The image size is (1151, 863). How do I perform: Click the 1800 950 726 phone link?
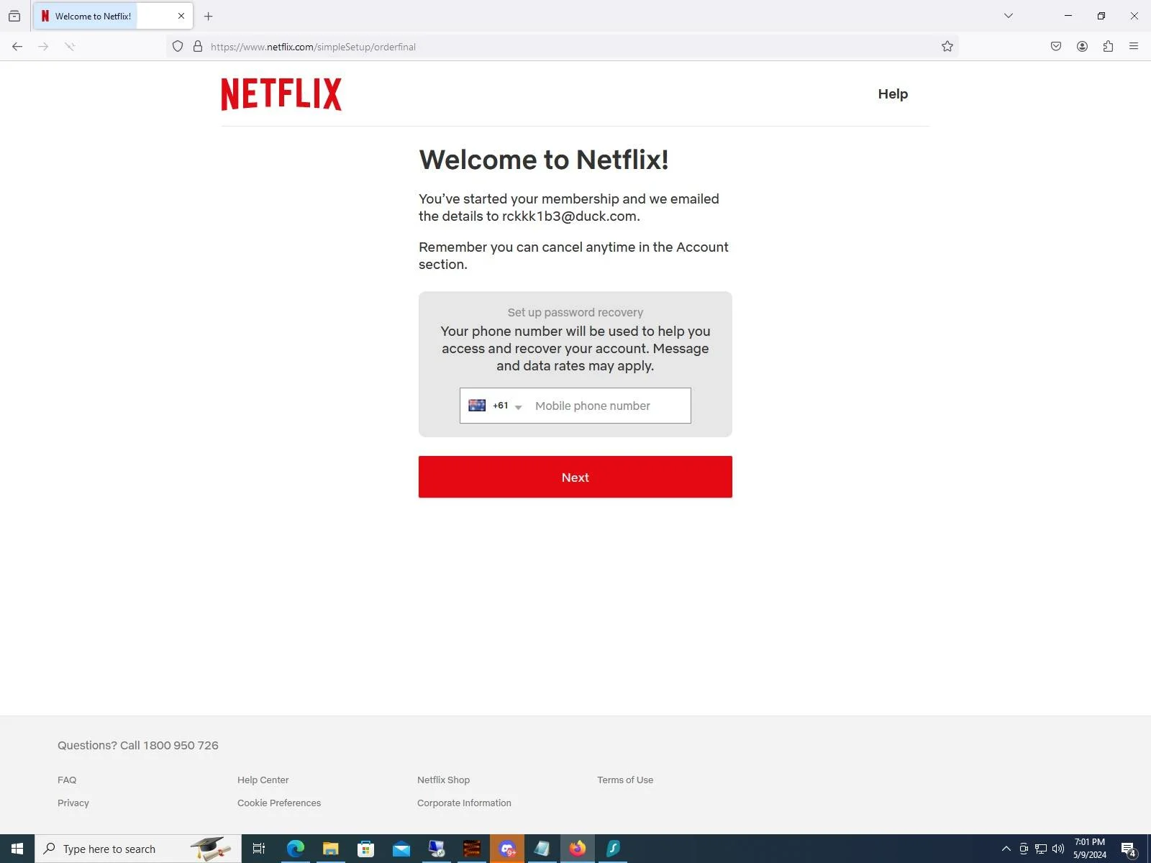181,745
